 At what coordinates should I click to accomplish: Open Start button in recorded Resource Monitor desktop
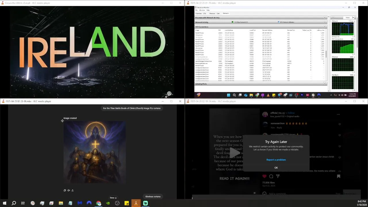[x=229, y=95]
